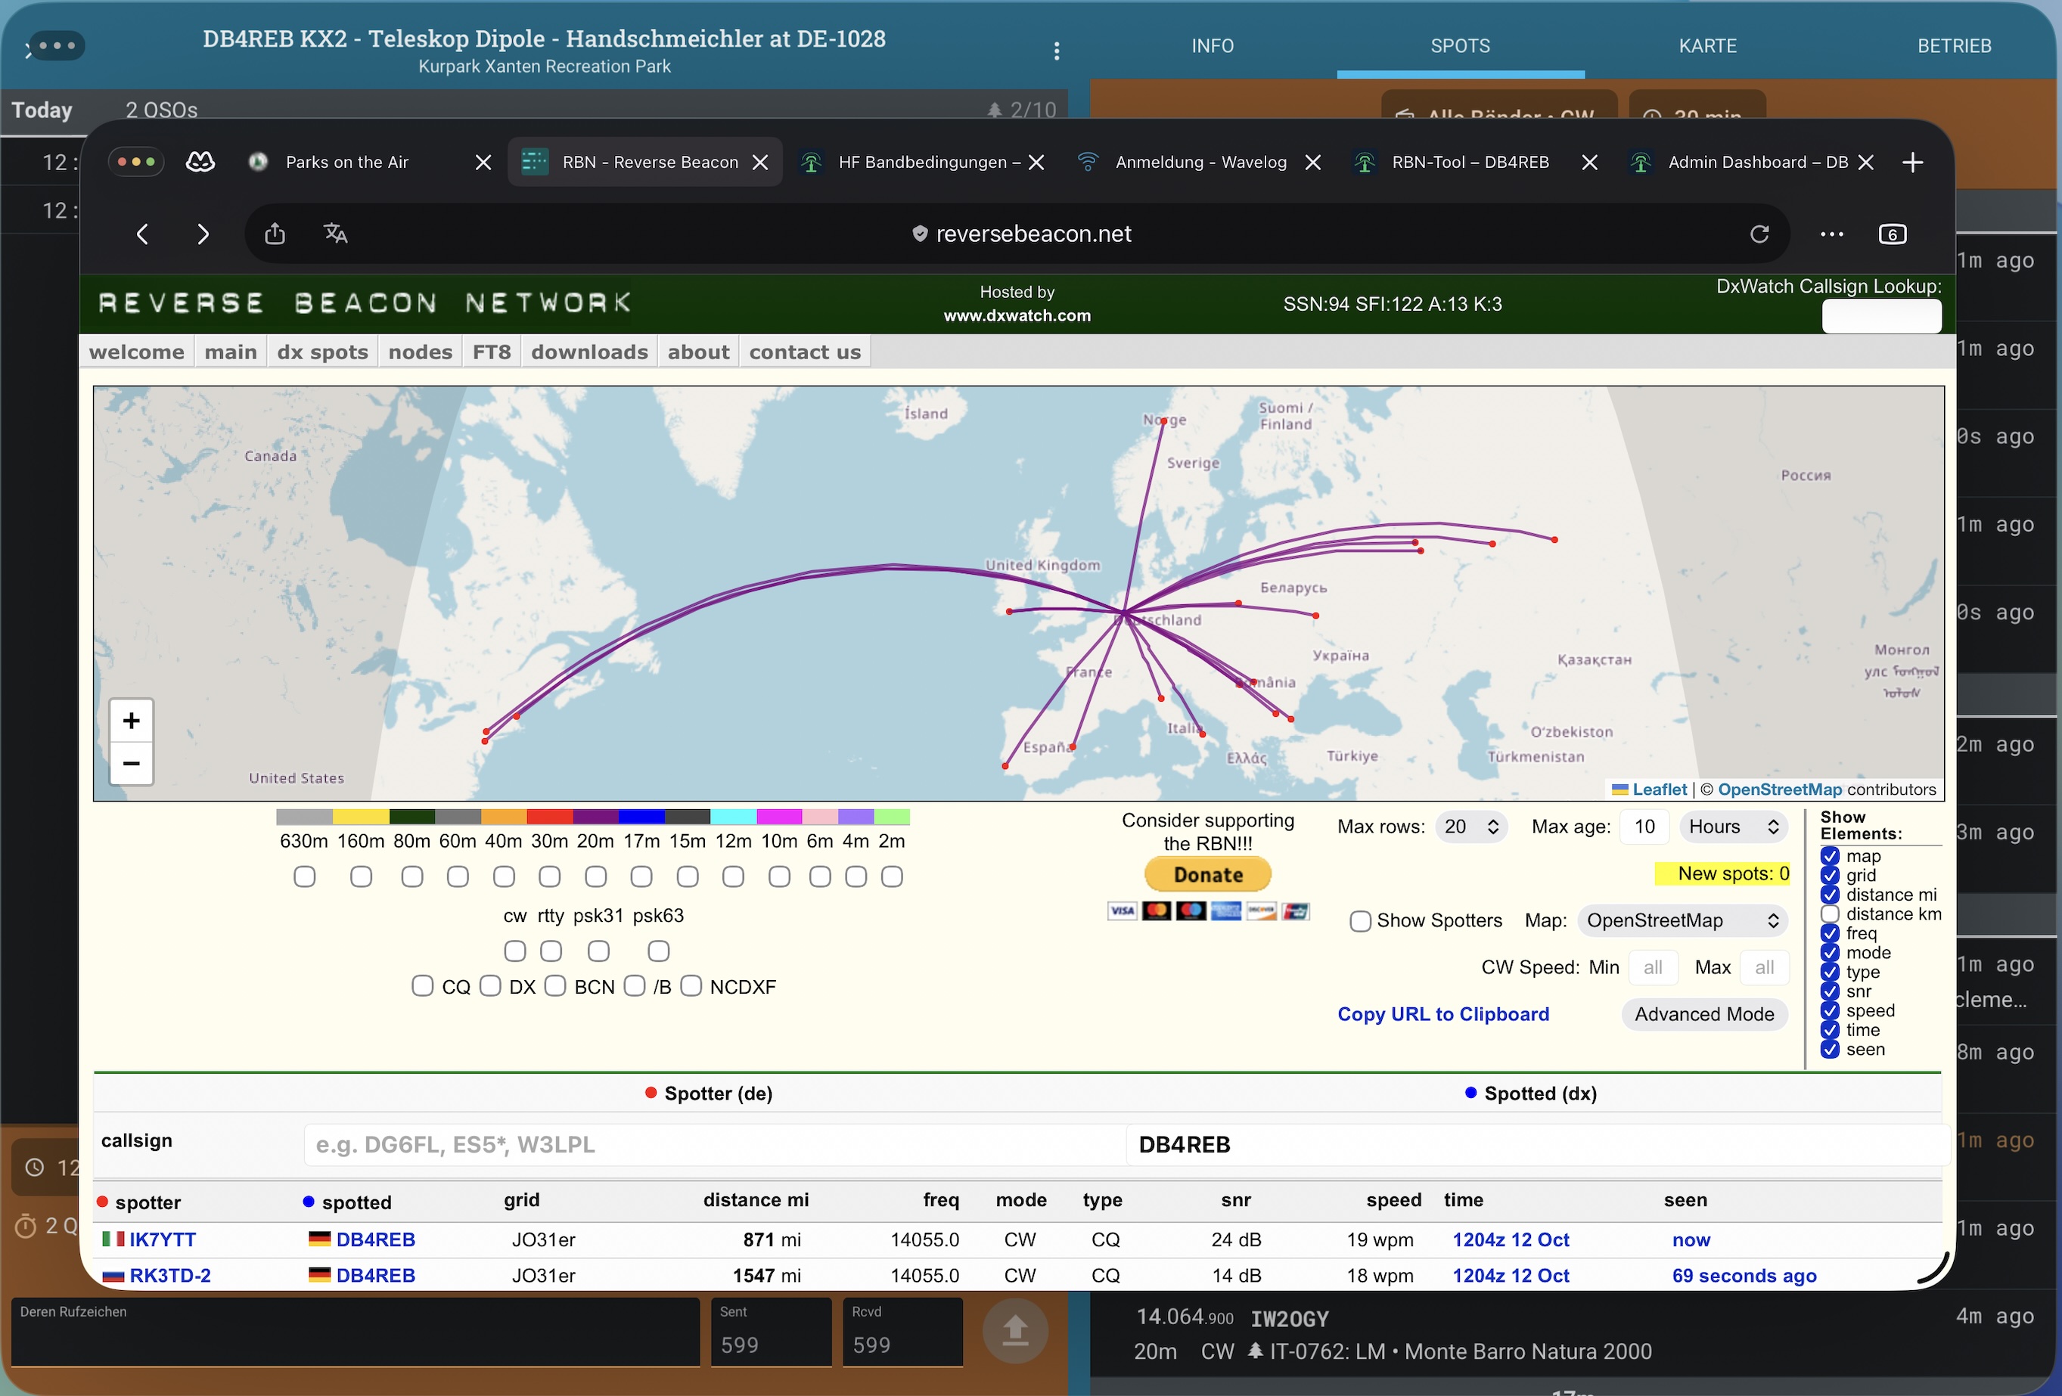Click the CW Speed Min field
Screen dimensions: 2062x1396
coord(1652,968)
